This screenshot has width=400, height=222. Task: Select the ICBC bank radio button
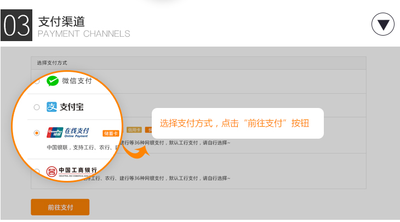coord(37,171)
